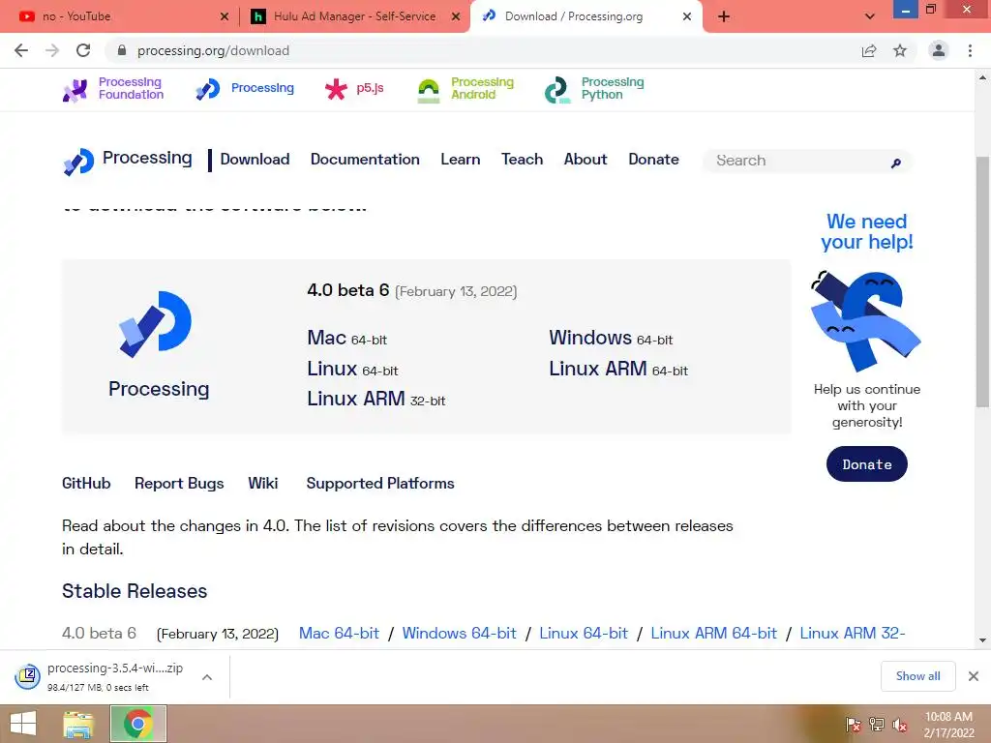
Task: Close the Processing.org tab
Action: click(687, 16)
